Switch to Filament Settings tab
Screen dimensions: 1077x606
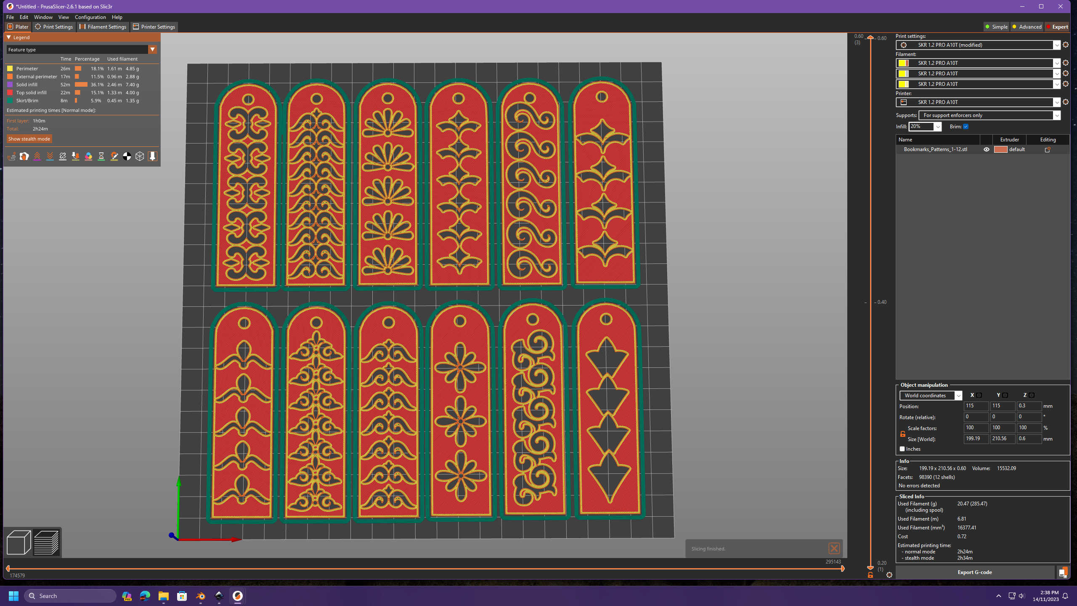point(103,27)
